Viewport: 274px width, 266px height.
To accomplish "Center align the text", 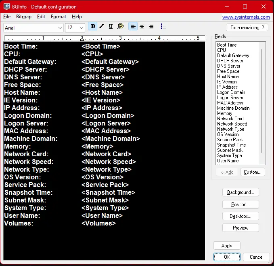I will click(142, 26).
